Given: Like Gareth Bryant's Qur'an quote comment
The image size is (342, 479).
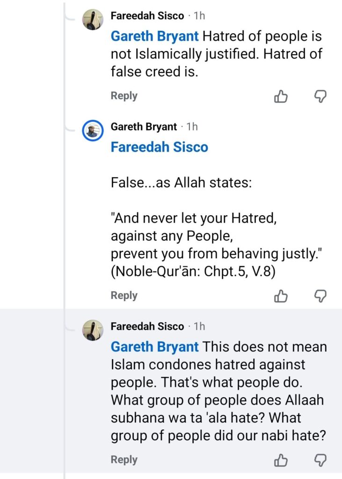Looking at the screenshot, I should pos(280,296).
